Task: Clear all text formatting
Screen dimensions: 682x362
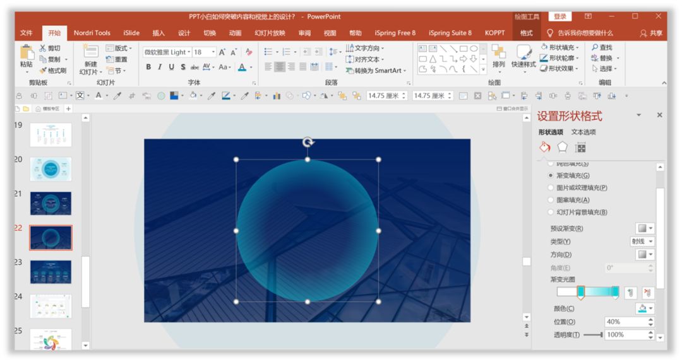Action: [249, 52]
